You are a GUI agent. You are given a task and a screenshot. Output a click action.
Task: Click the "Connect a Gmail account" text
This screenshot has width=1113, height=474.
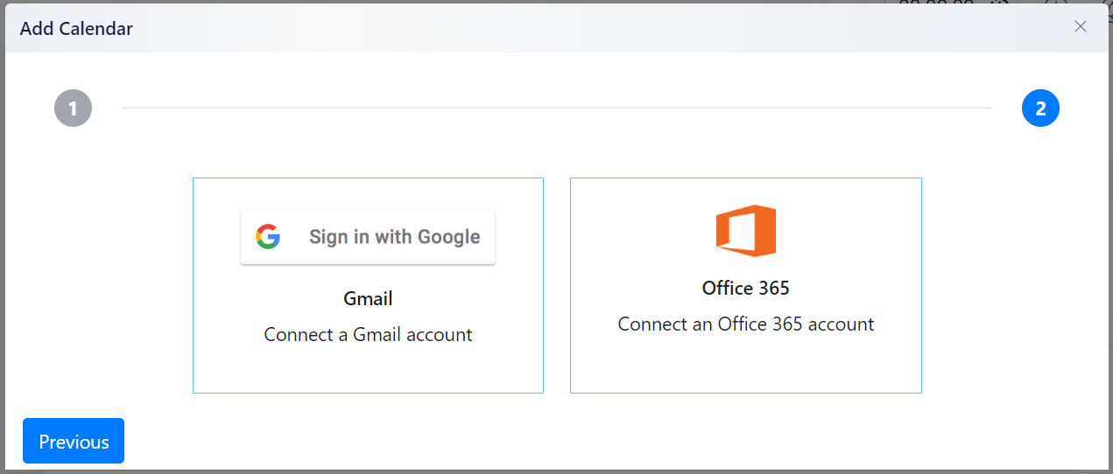[368, 334]
